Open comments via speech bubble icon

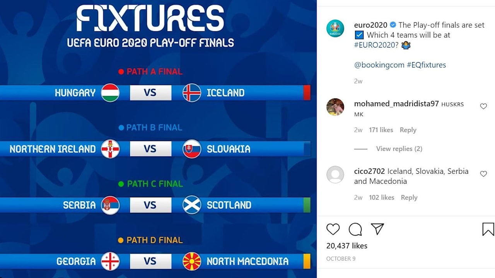(355, 229)
